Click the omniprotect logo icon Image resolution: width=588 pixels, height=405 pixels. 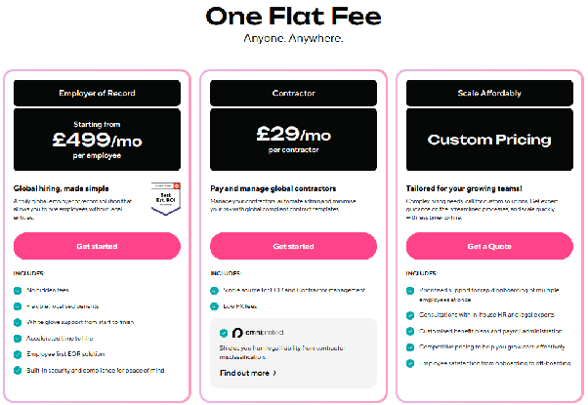click(237, 333)
